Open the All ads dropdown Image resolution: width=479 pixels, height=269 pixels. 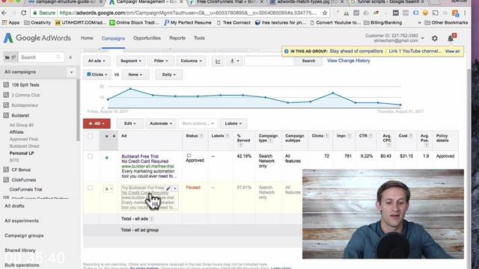97,61
